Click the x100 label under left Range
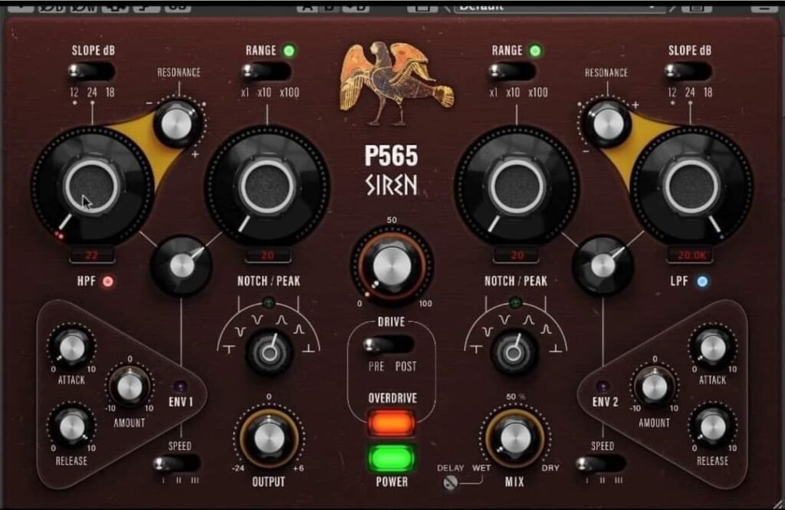This screenshot has width=785, height=510. click(x=289, y=93)
